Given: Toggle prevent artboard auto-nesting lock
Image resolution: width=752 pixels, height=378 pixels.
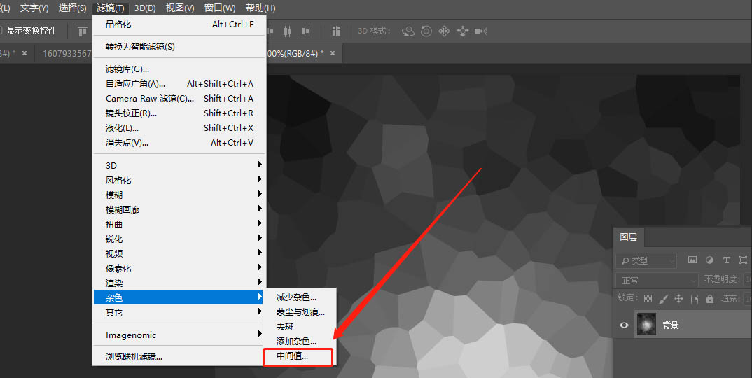Looking at the screenshot, I should point(694,299).
